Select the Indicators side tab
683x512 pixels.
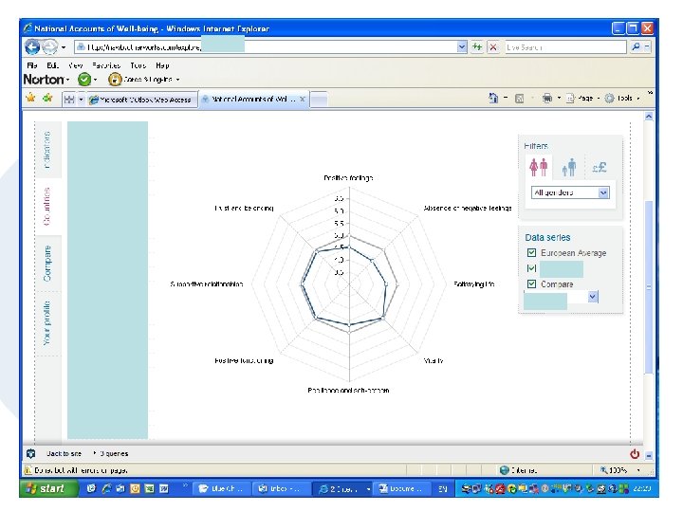(47, 150)
